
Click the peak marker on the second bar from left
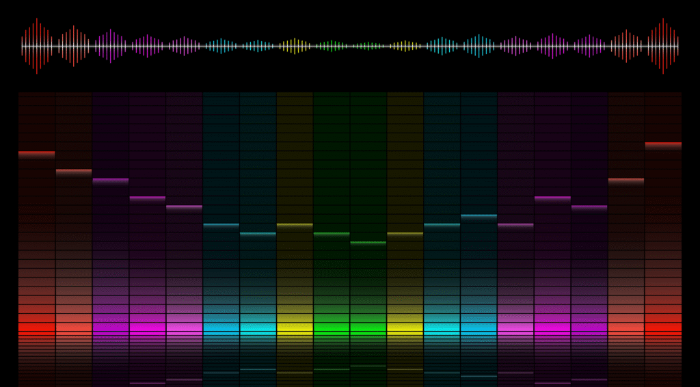click(x=74, y=172)
